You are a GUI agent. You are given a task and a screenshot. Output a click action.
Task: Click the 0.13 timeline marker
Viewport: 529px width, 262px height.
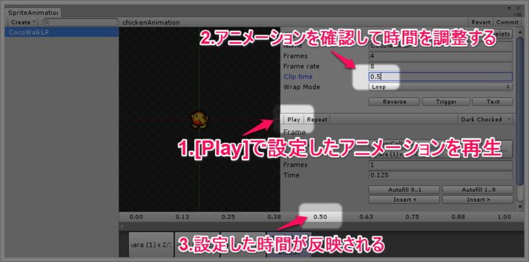[183, 217]
